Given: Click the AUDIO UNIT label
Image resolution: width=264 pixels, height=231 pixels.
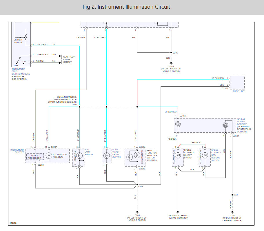Looking at the screenshot, I should click(x=238, y=91).
